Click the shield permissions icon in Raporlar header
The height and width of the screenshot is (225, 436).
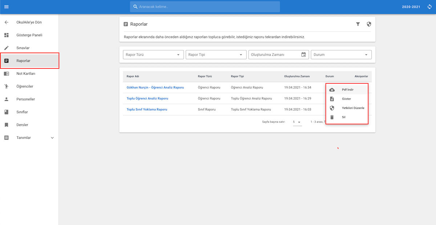pyautogui.click(x=369, y=24)
